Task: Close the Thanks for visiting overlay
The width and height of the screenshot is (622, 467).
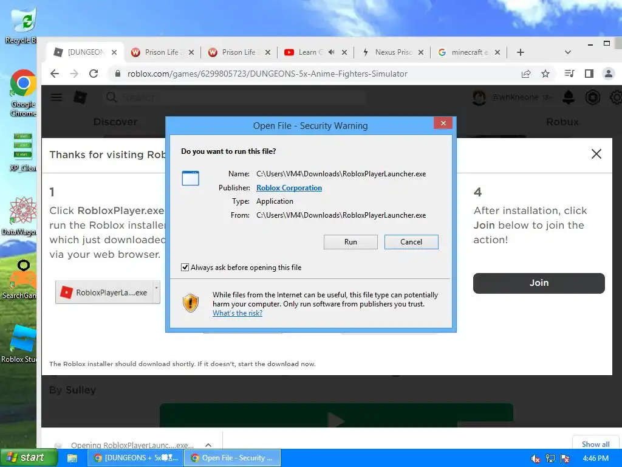Action: [x=596, y=154]
